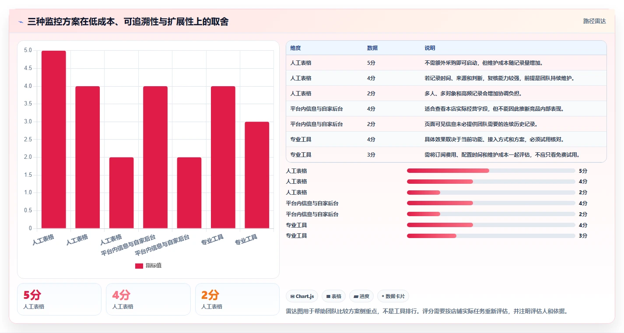Click the 表格 tag
This screenshot has width=624, height=333.
click(333, 296)
